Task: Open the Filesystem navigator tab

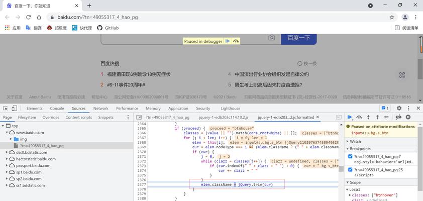Action: pyautogui.click(x=27, y=118)
